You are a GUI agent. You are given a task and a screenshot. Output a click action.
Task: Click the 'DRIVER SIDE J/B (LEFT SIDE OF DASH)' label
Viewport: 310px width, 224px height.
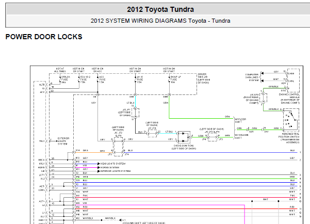pyautogui.click(x=204, y=78)
